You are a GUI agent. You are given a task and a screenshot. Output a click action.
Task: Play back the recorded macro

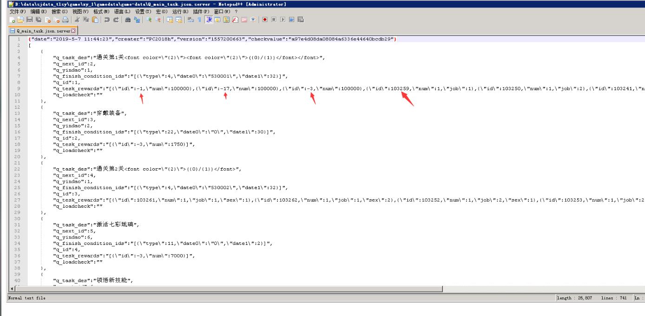283,20
